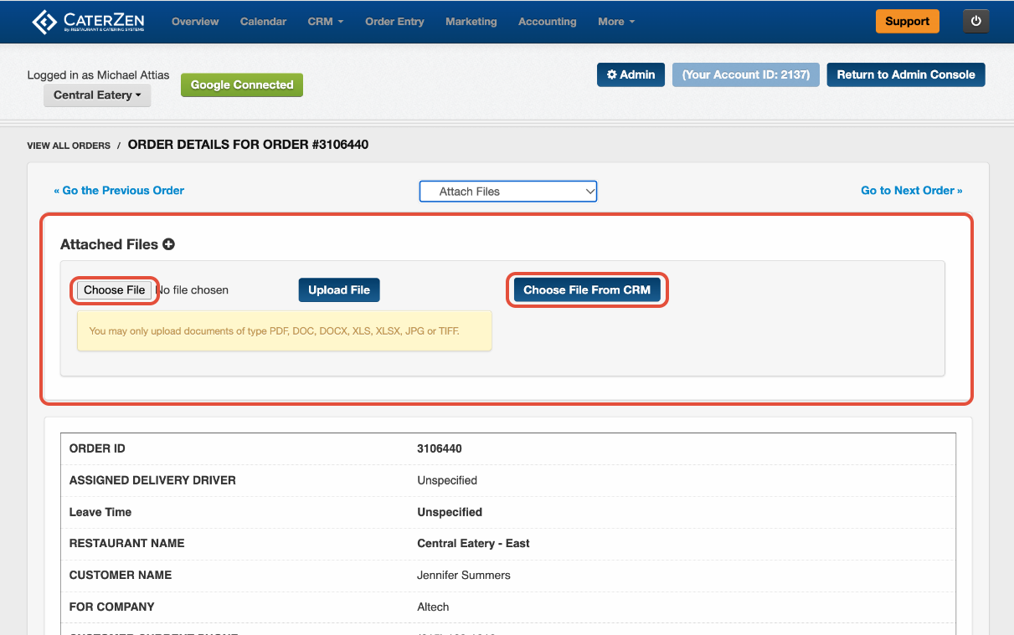Click the ASSIGNED DELIVERY DRIVER row label
Image resolution: width=1014 pixels, height=635 pixels.
[x=152, y=480]
